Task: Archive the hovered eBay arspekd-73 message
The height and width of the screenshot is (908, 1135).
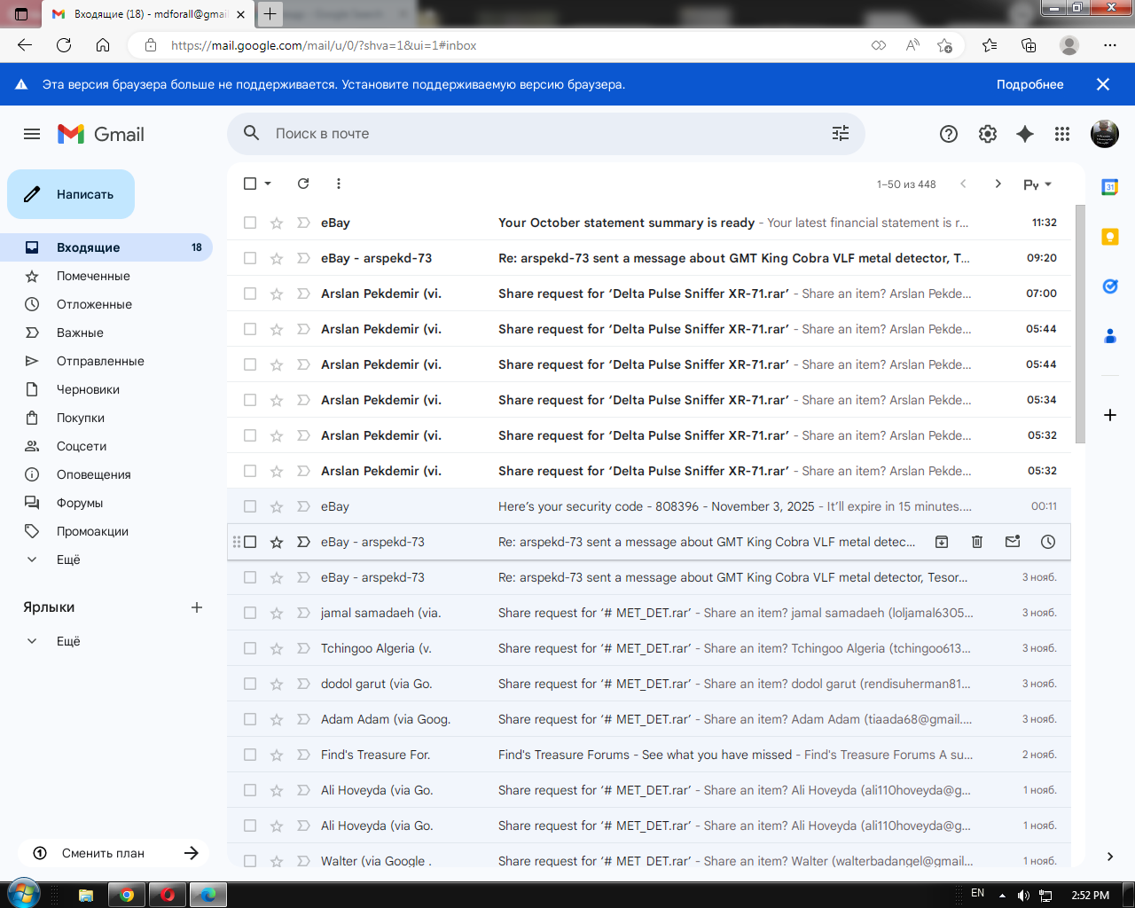Action: click(x=942, y=542)
